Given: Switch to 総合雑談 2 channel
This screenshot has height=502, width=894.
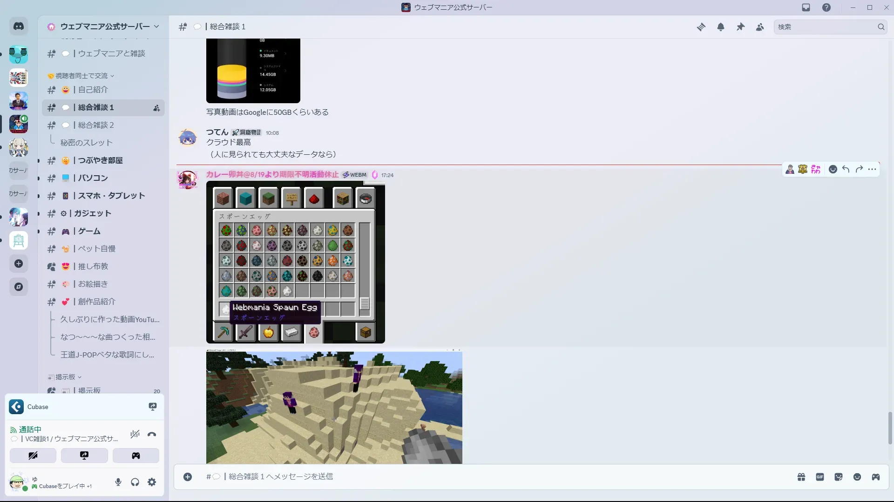Looking at the screenshot, I should coord(96,125).
